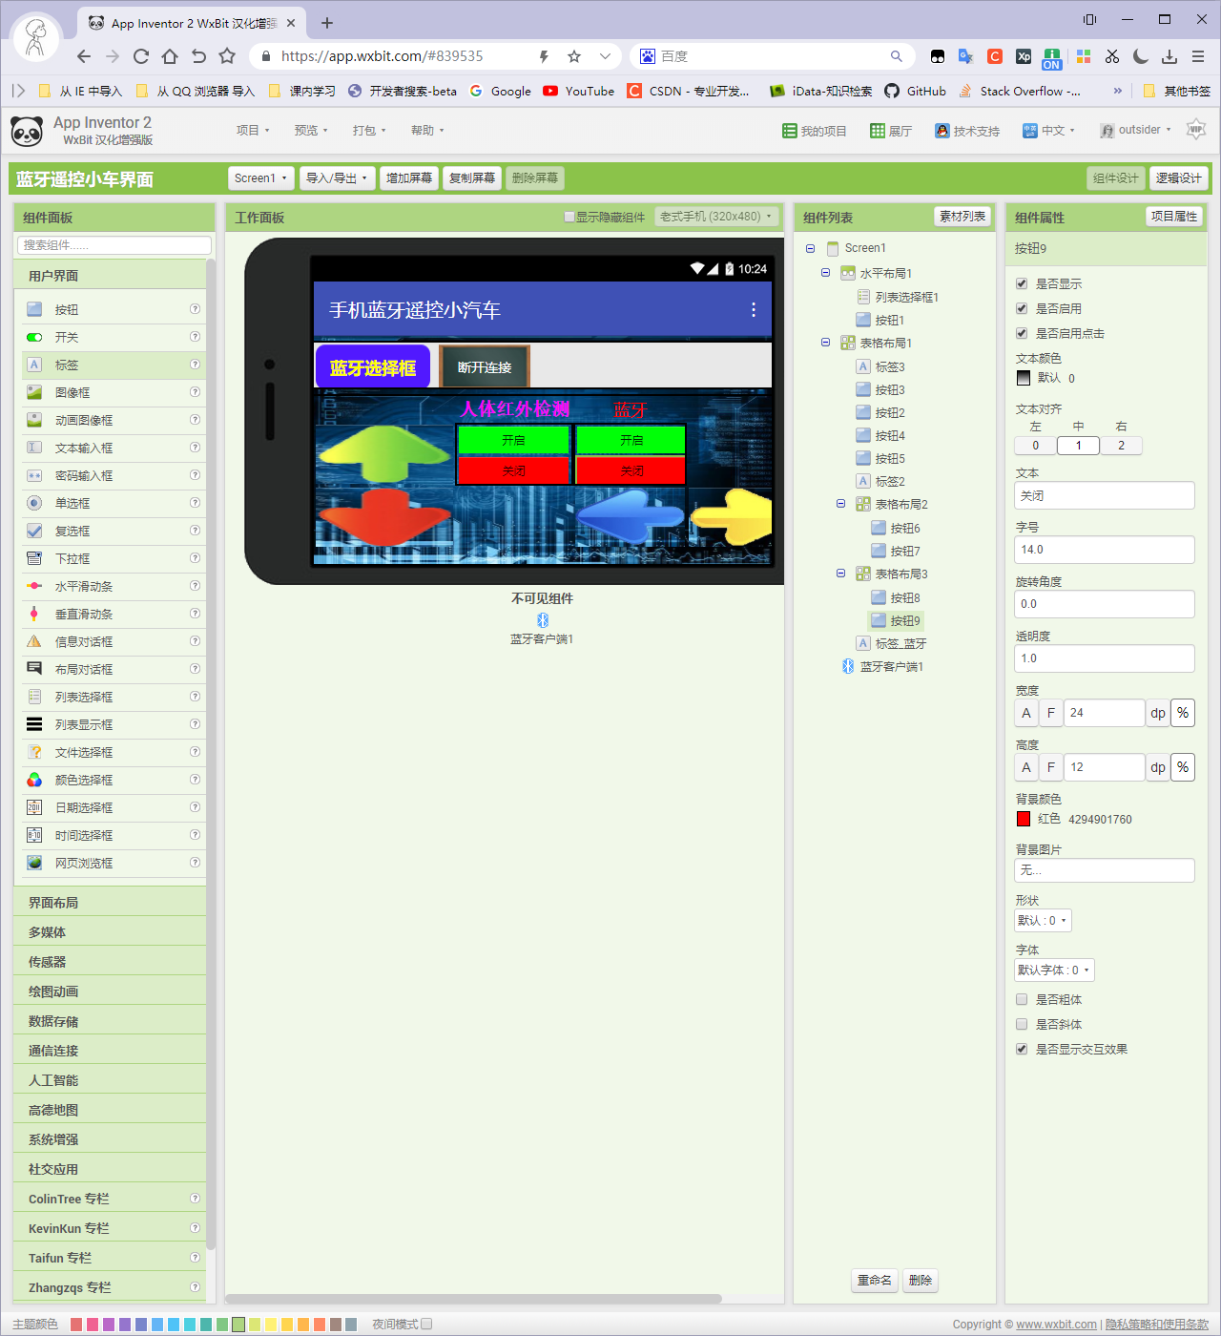Edit the 字号 value field showing 14.0
This screenshot has width=1221, height=1336.
tap(1104, 549)
